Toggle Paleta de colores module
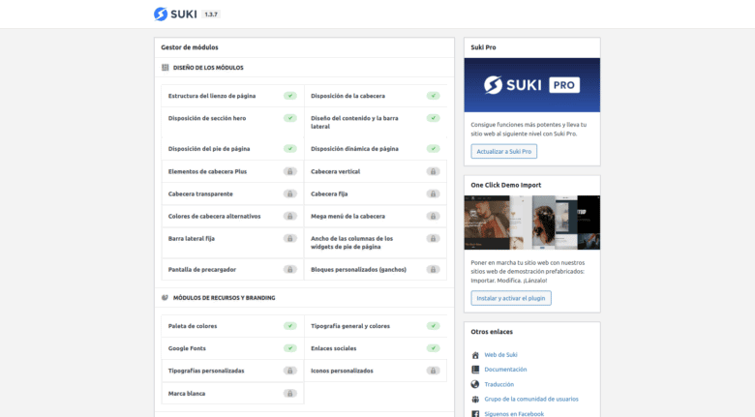Image resolution: width=755 pixels, height=417 pixels. coord(289,326)
